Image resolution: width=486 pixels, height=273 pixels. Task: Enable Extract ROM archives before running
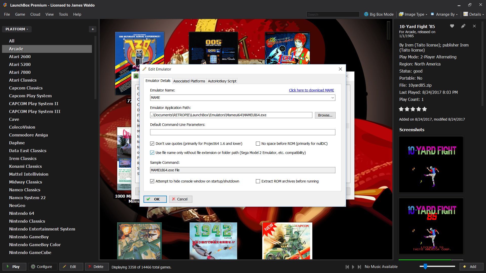coord(258,181)
